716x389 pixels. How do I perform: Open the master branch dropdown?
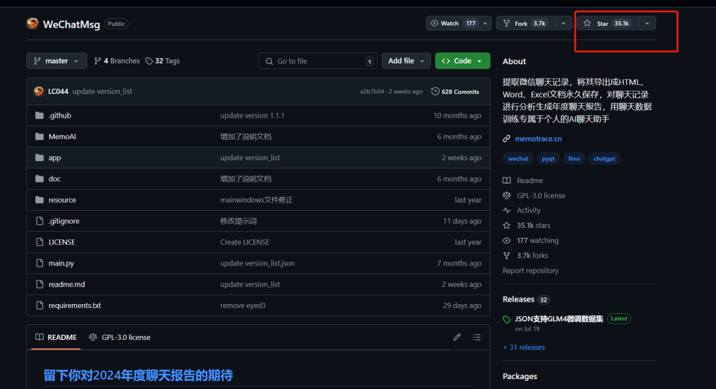(x=56, y=61)
